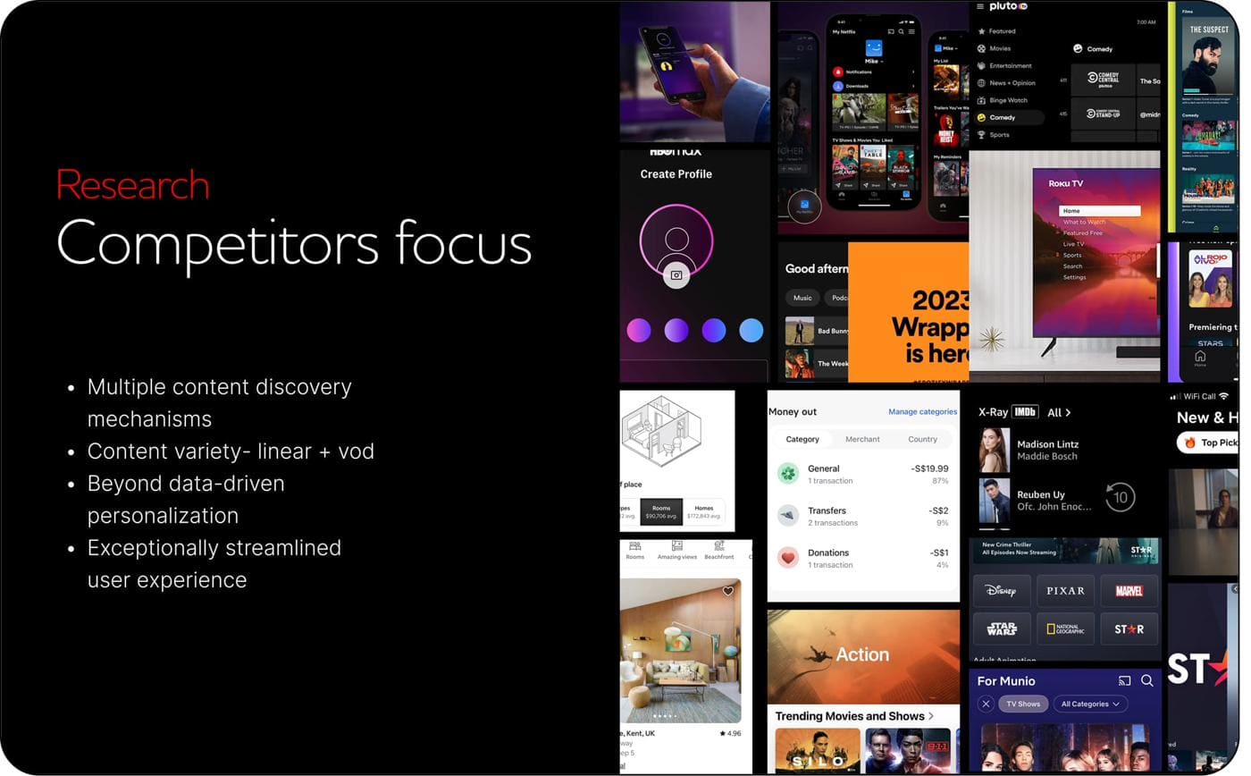
Task: Switch to the Merchant tab
Action: 862,439
